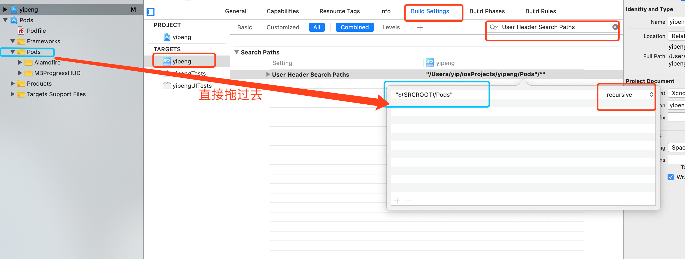Screen dimensions: 685x259
Task: Open the Build Phases tab
Action: [x=487, y=11]
